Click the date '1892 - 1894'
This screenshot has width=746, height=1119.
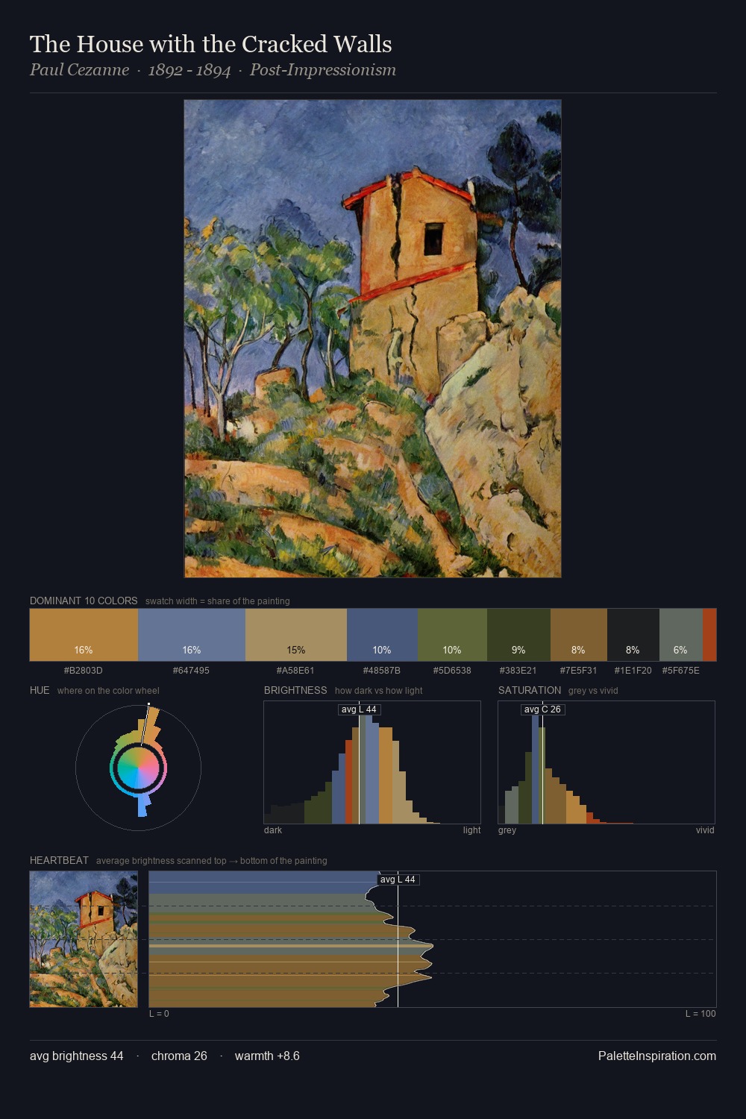189,70
